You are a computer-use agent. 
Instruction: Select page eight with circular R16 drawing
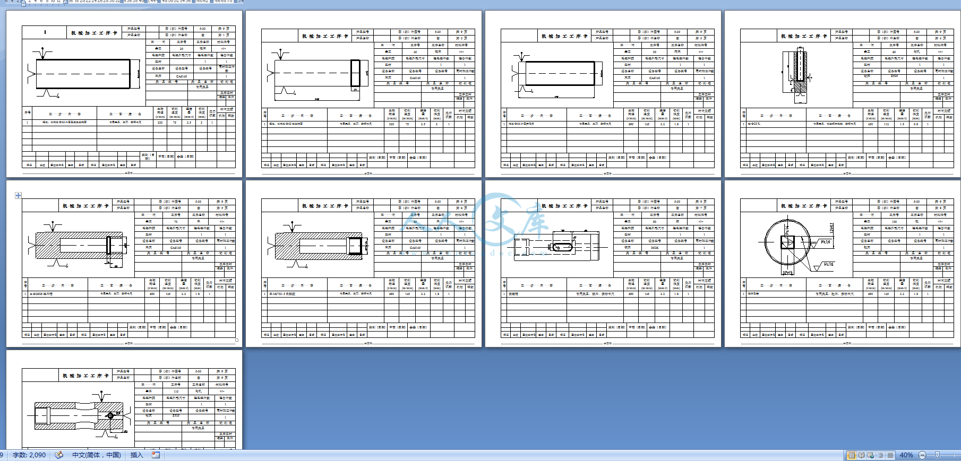pos(843,264)
